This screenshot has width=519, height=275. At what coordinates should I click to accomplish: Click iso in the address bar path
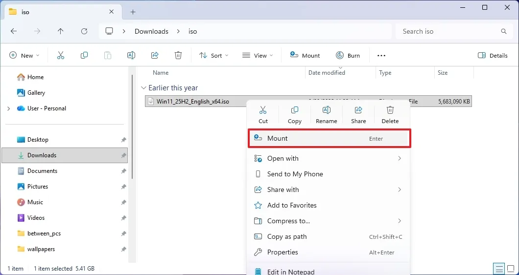(192, 31)
